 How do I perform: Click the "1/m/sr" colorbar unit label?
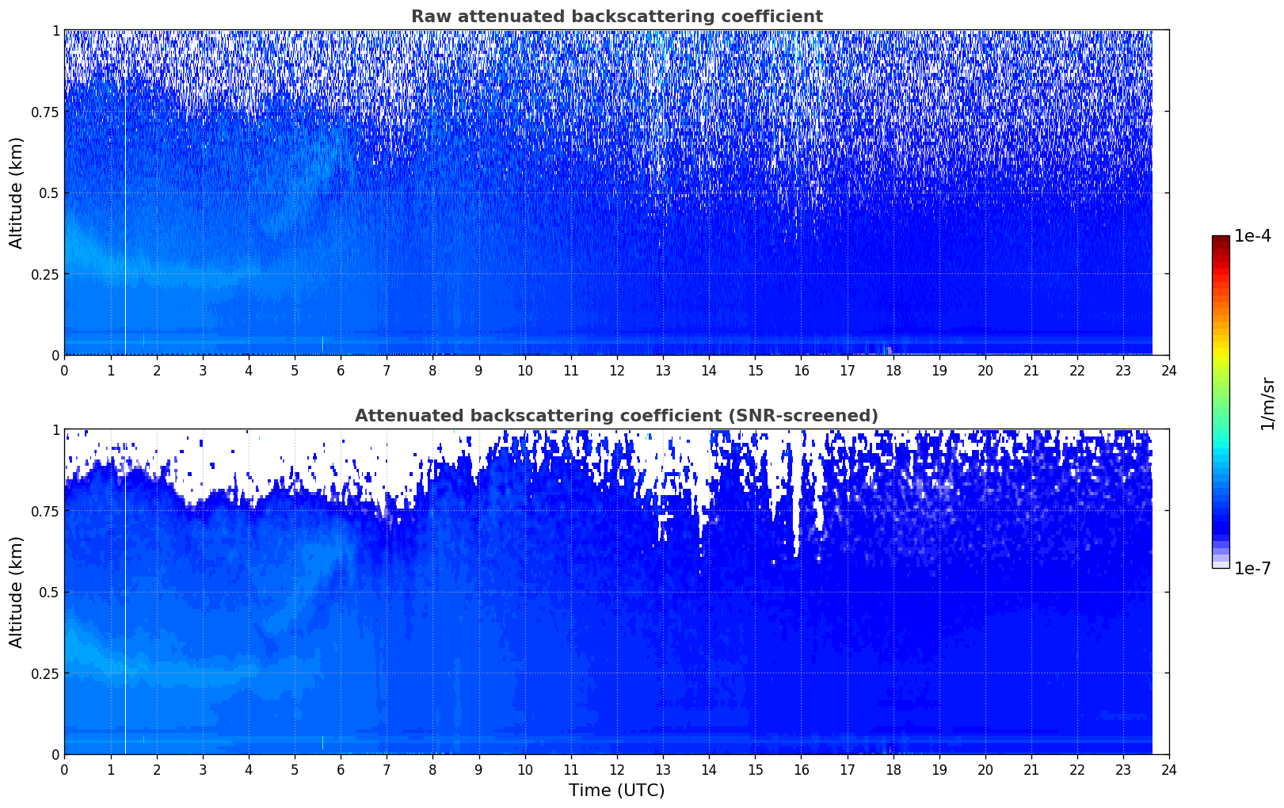tap(1267, 402)
